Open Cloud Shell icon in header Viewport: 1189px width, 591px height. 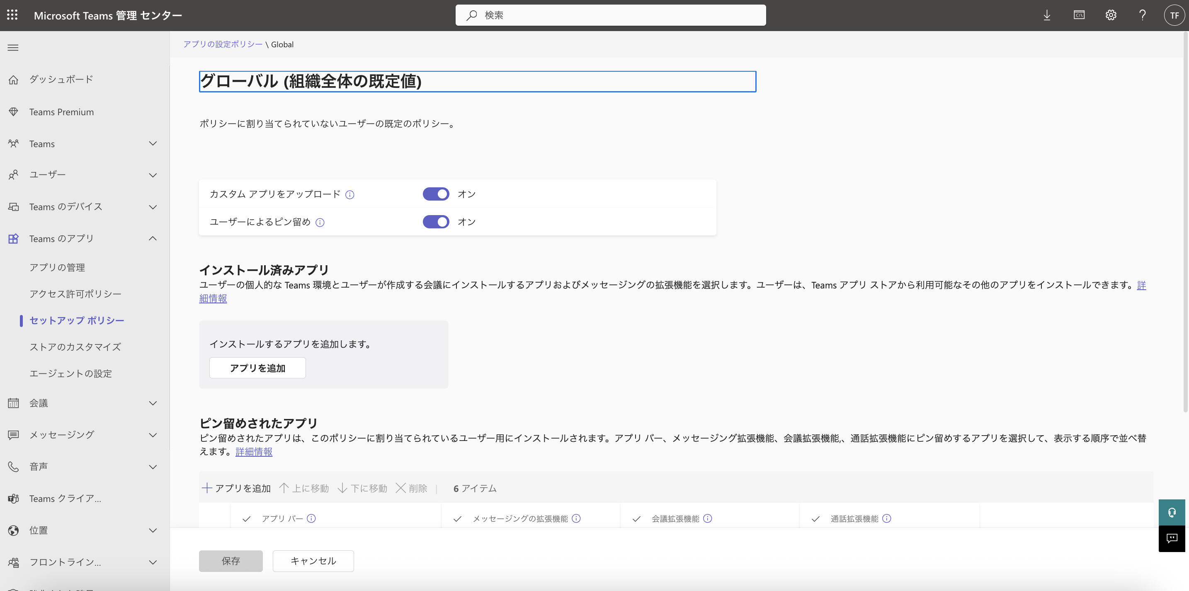click(x=1079, y=15)
